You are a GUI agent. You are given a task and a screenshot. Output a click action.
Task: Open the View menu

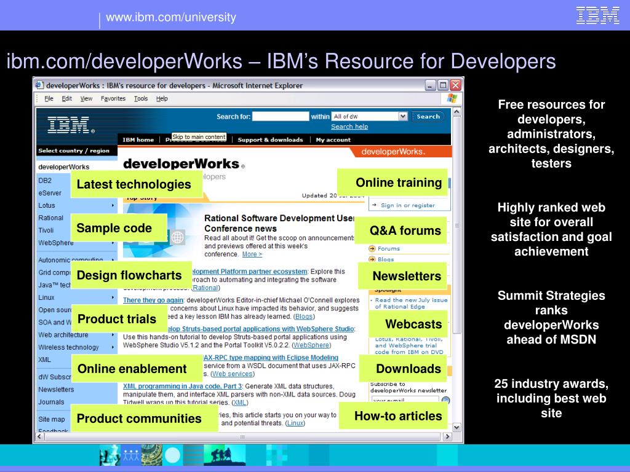pyautogui.click(x=86, y=98)
